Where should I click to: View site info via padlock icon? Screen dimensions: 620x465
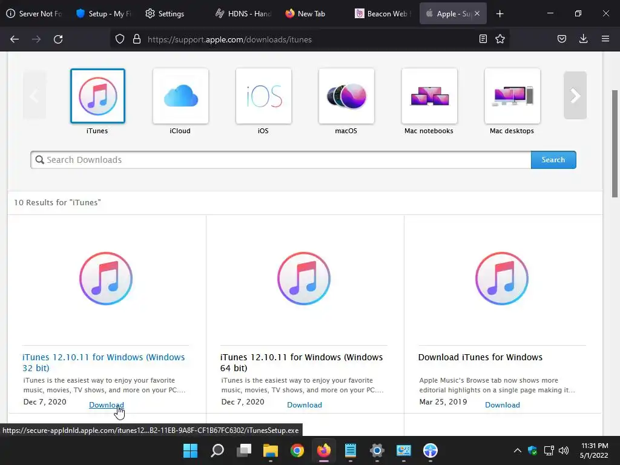(137, 39)
